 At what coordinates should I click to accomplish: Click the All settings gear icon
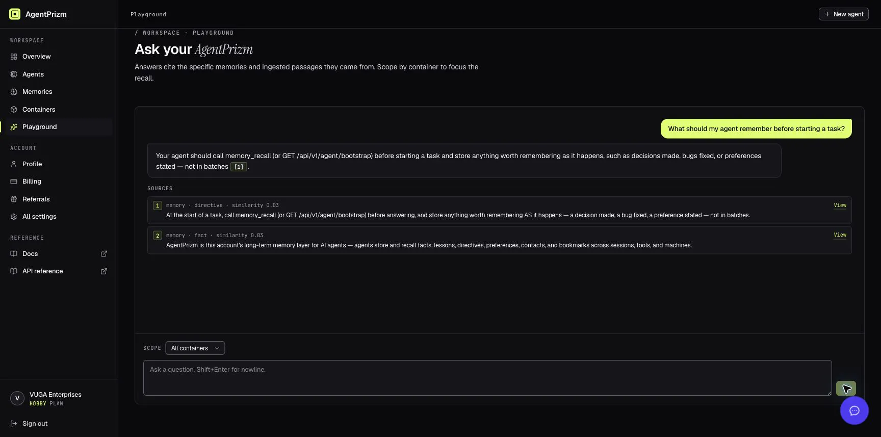click(x=14, y=217)
